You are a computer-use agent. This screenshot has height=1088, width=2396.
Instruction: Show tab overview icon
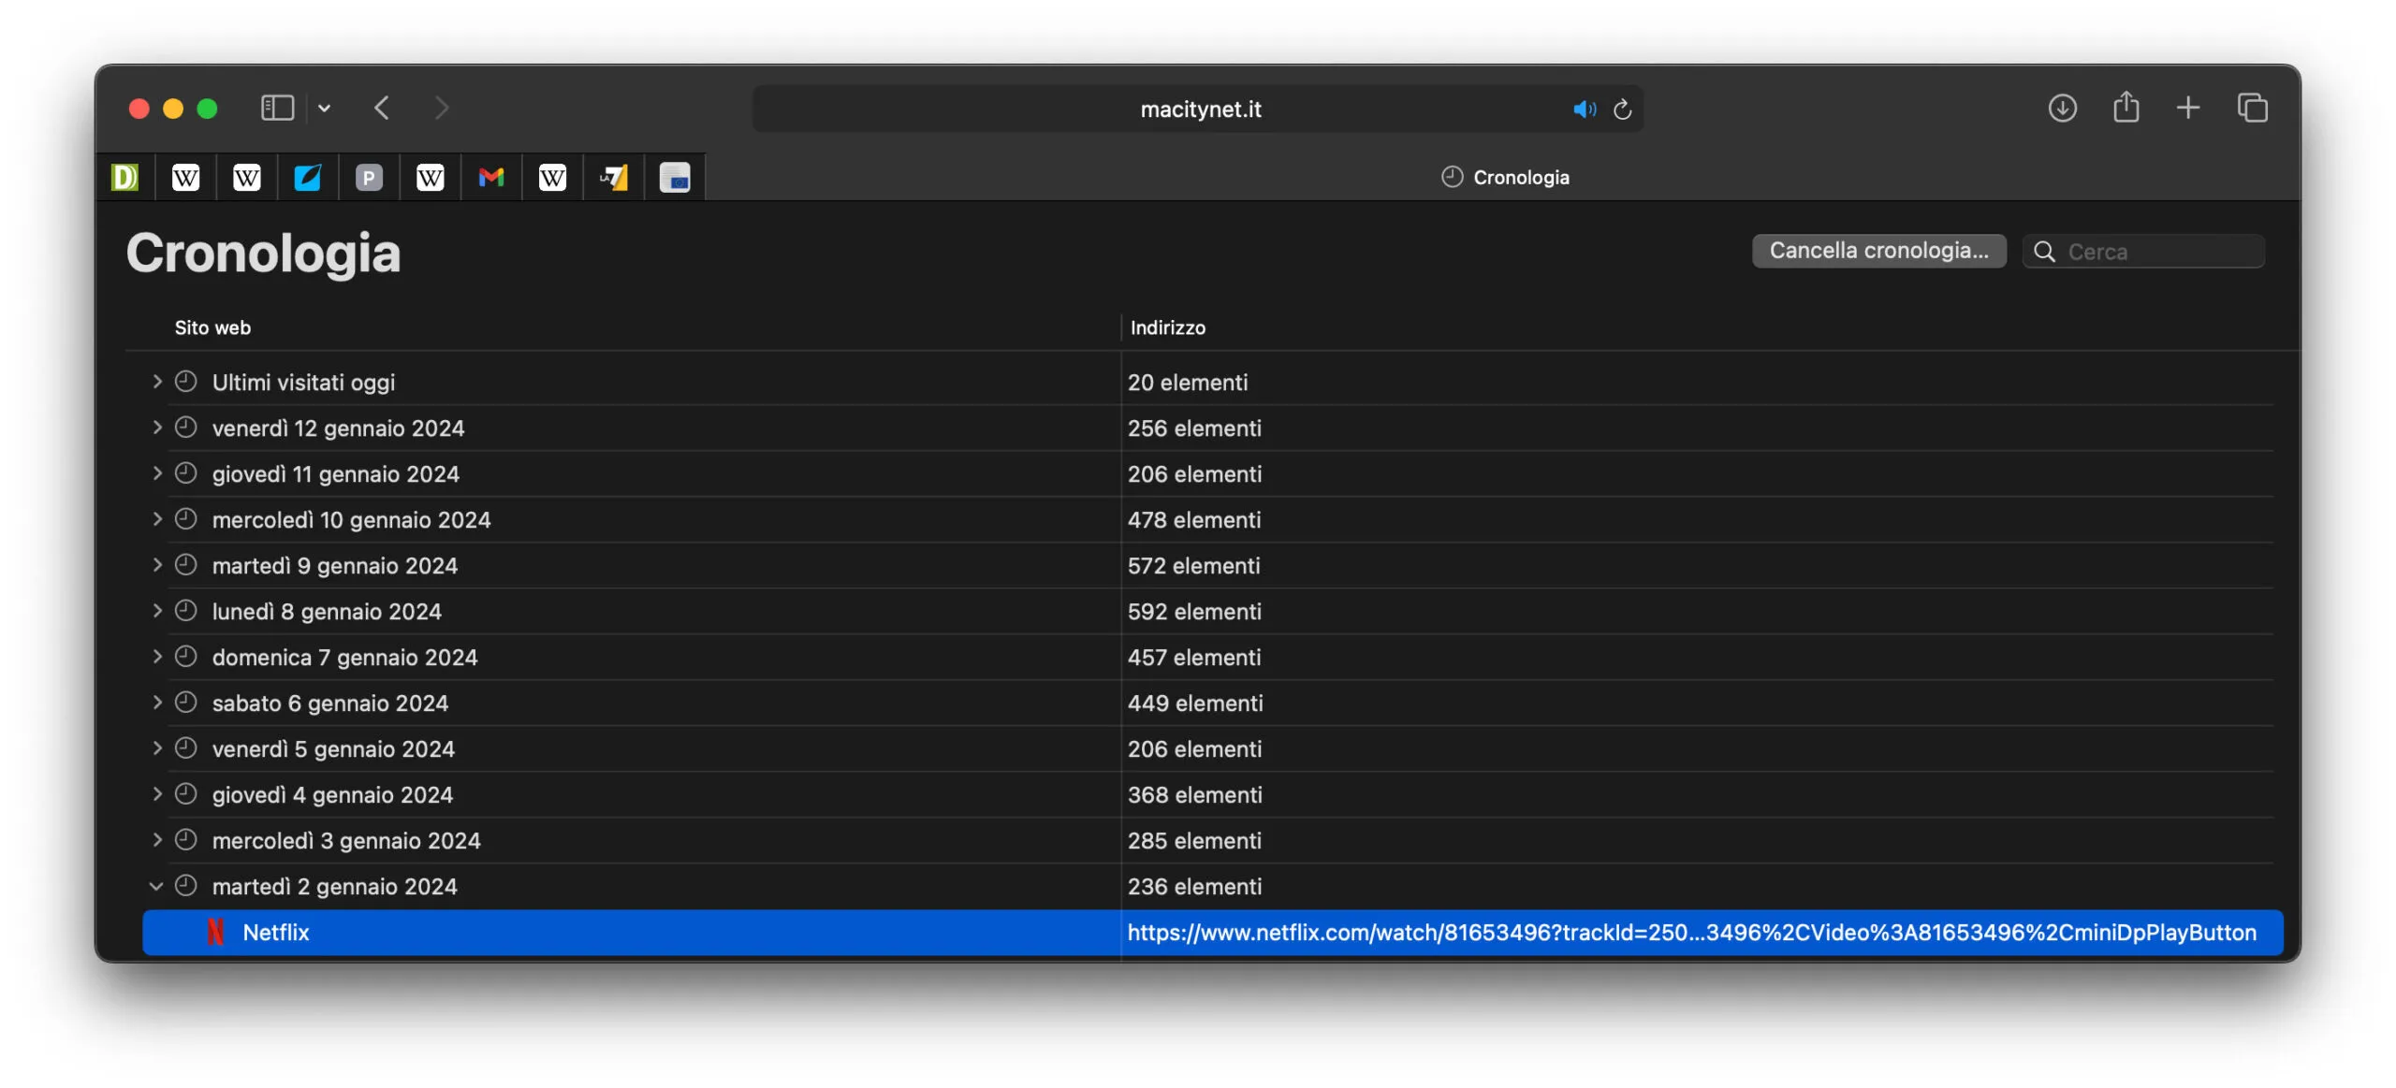tap(2252, 109)
